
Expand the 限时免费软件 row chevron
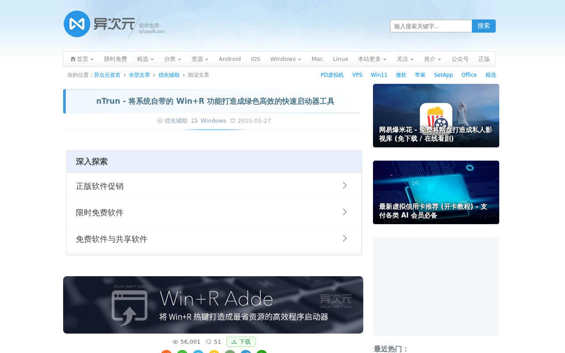click(345, 212)
